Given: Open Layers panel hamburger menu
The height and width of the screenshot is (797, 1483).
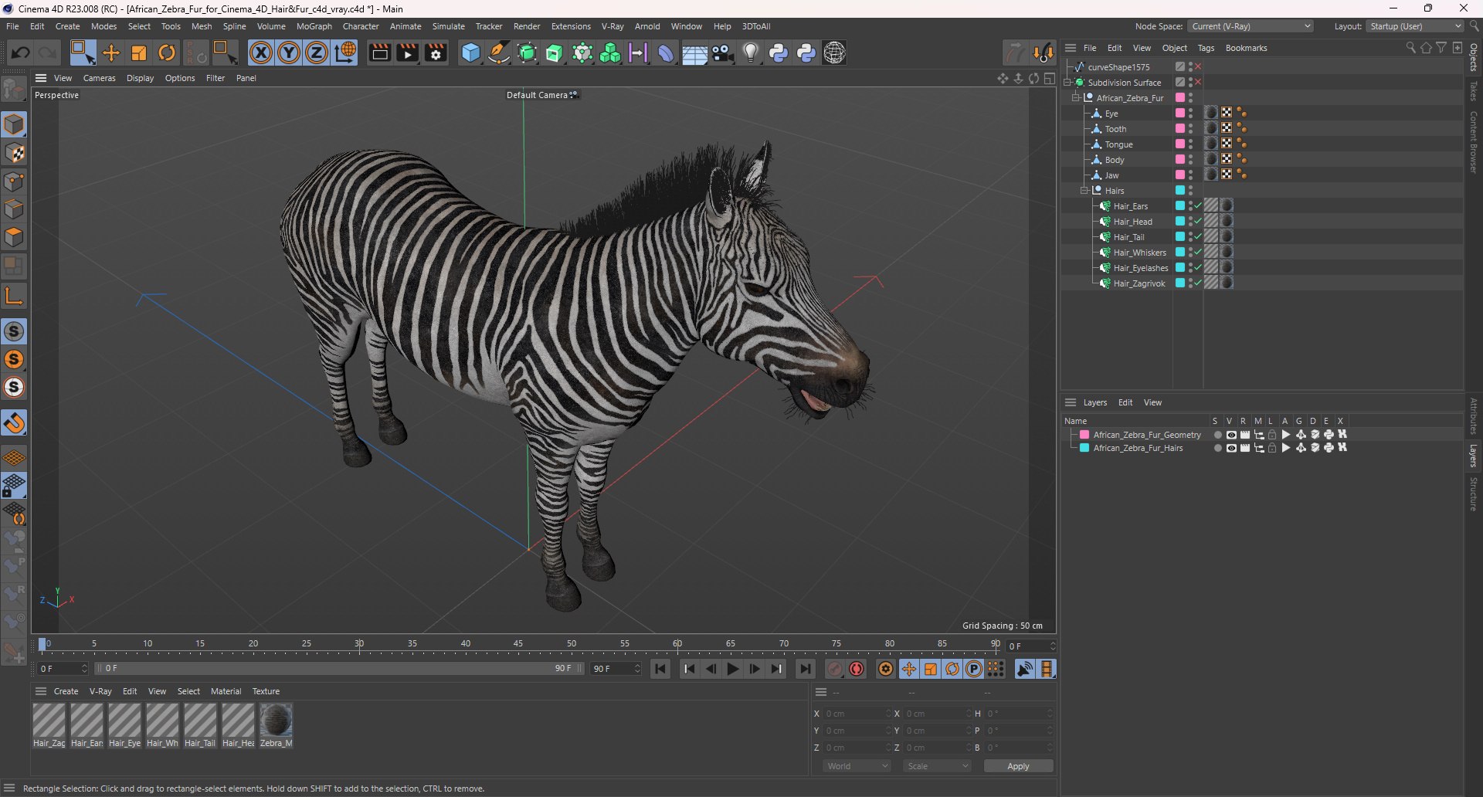Looking at the screenshot, I should pyautogui.click(x=1071, y=402).
